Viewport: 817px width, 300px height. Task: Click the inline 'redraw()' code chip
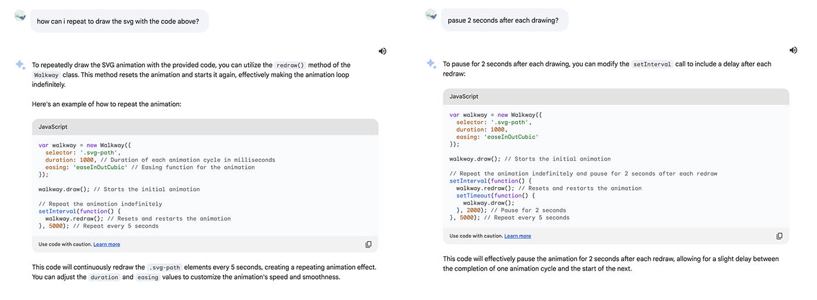pos(290,65)
